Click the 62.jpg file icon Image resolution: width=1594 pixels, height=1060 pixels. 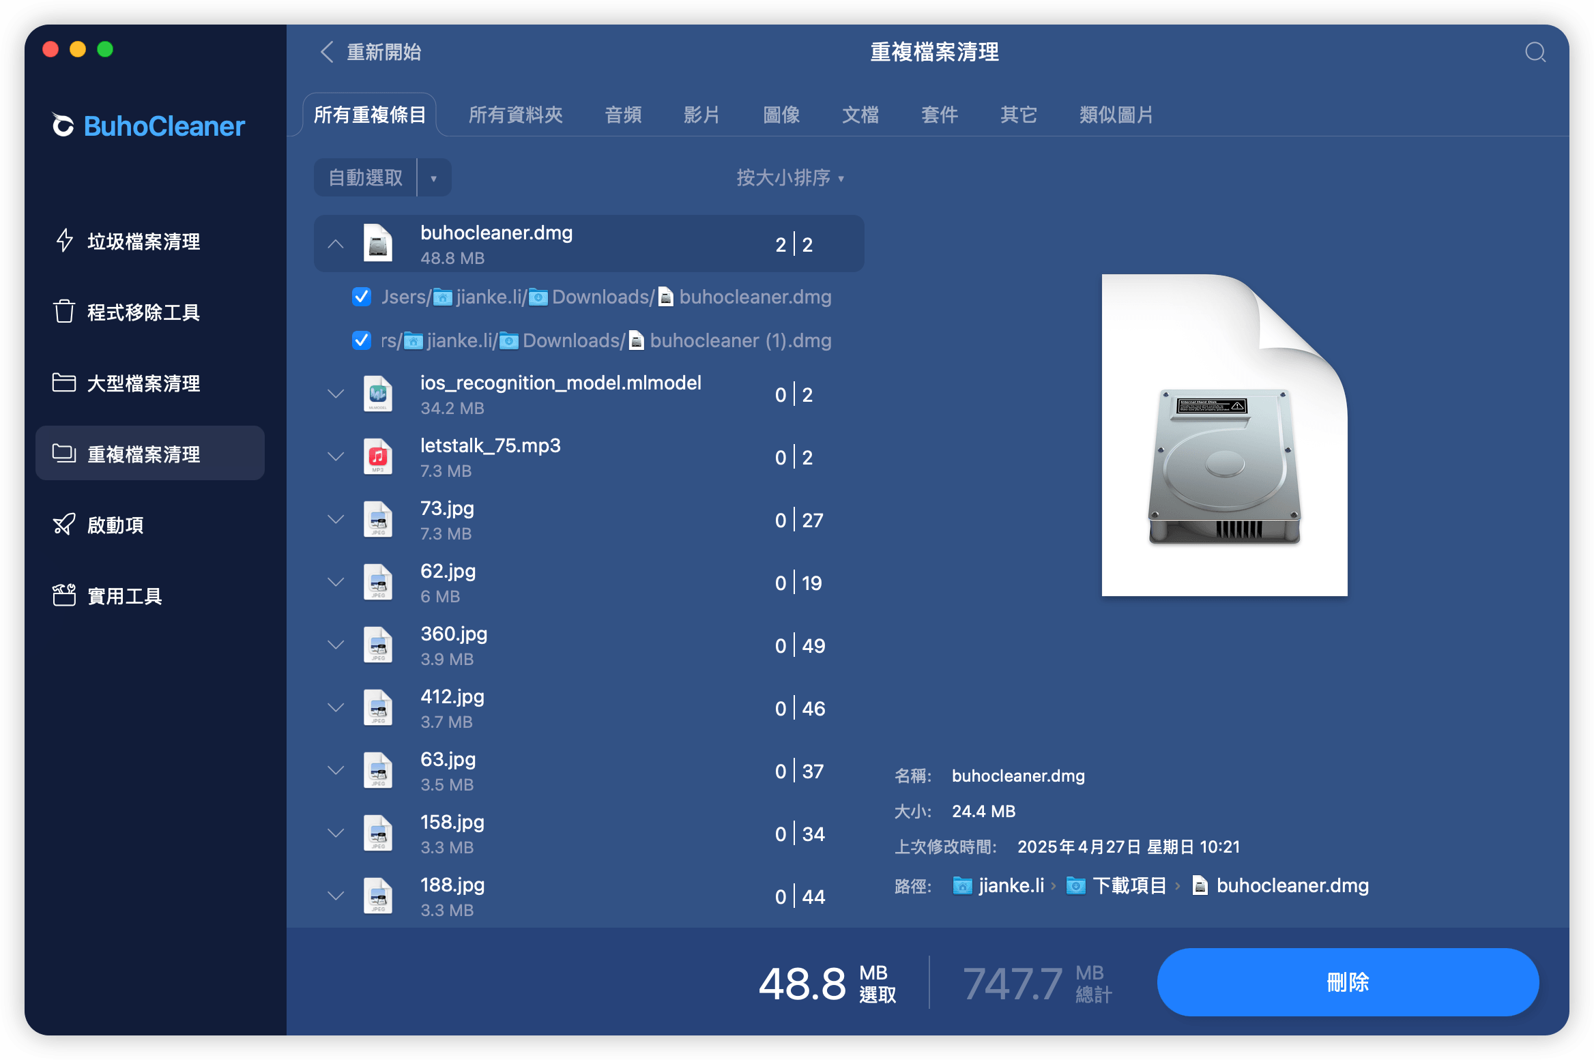(x=378, y=583)
